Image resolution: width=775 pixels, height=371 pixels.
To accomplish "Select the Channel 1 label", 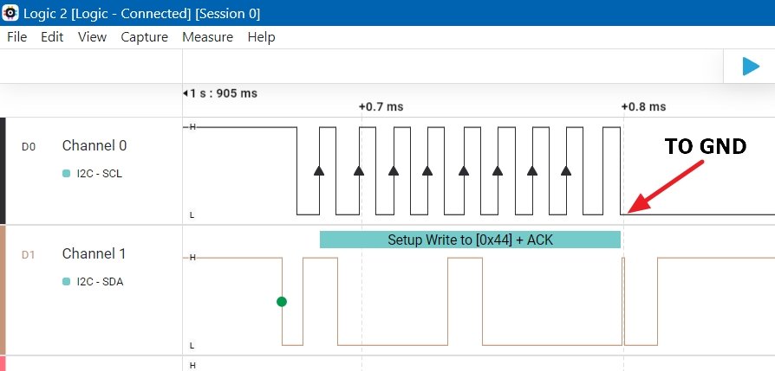I will pyautogui.click(x=94, y=253).
